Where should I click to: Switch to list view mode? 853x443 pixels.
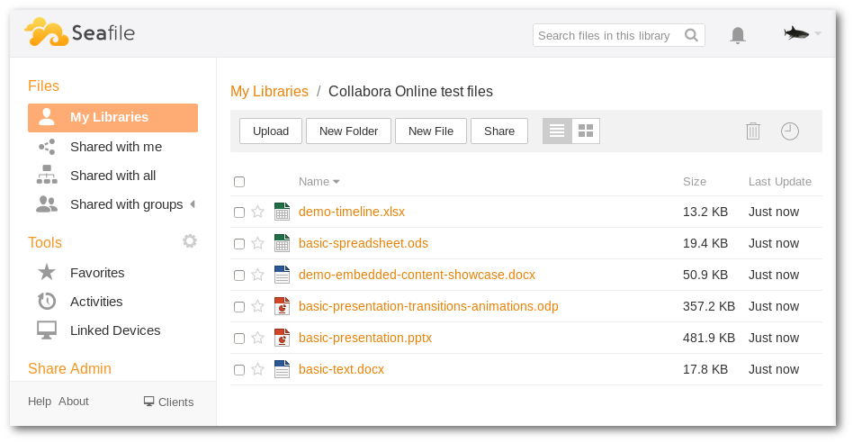[x=557, y=131]
